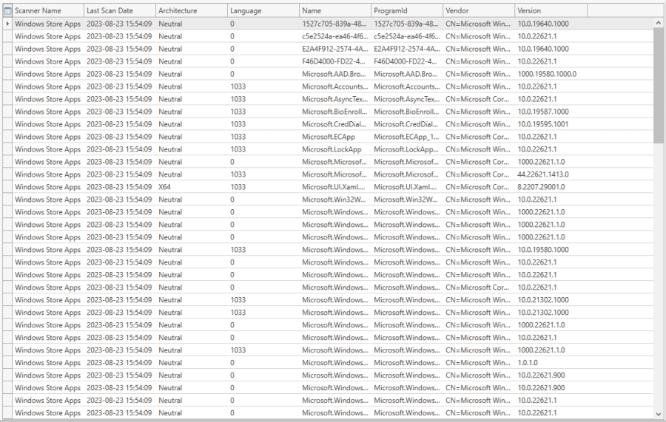Sort by Architecture column header
The image size is (666, 422).
coord(192,11)
